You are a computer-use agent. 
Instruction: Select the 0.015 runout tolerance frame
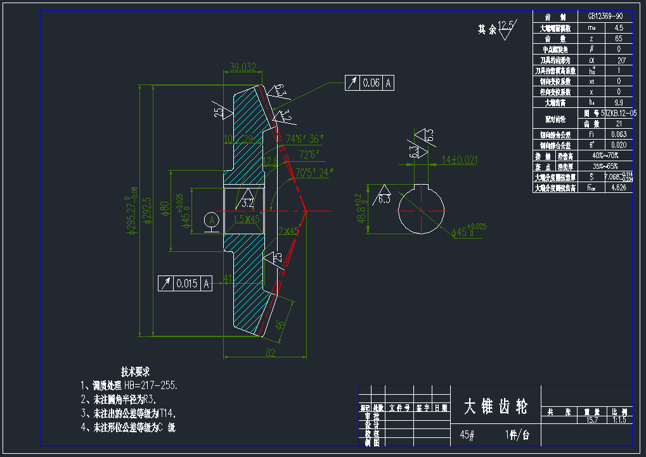[x=185, y=283]
